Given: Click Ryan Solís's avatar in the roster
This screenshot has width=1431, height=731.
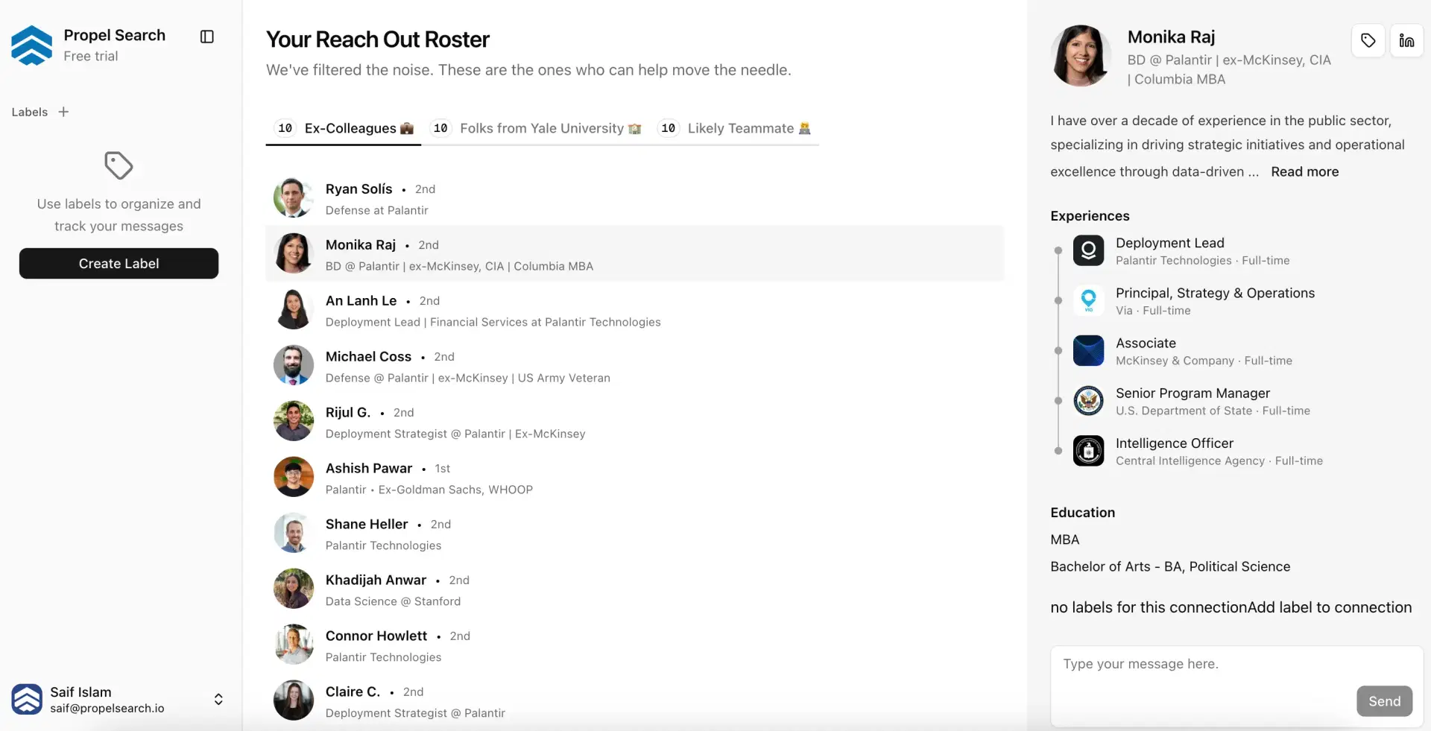Looking at the screenshot, I should (x=294, y=197).
